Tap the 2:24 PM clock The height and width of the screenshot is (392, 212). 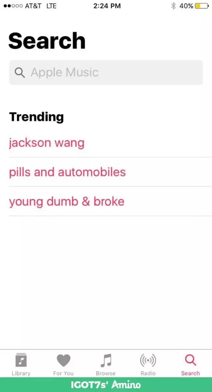pos(107,6)
